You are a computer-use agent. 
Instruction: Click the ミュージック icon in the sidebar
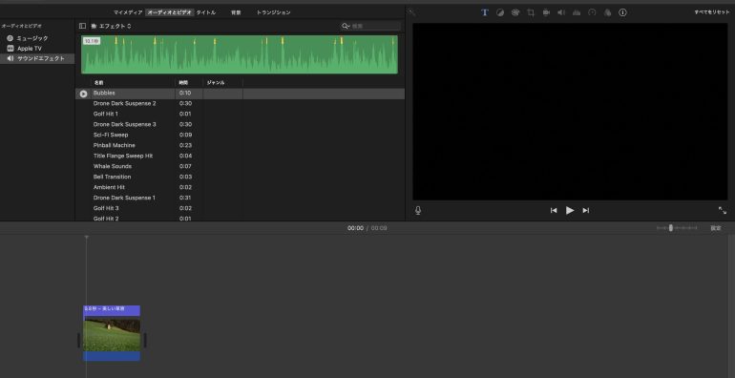coord(10,38)
